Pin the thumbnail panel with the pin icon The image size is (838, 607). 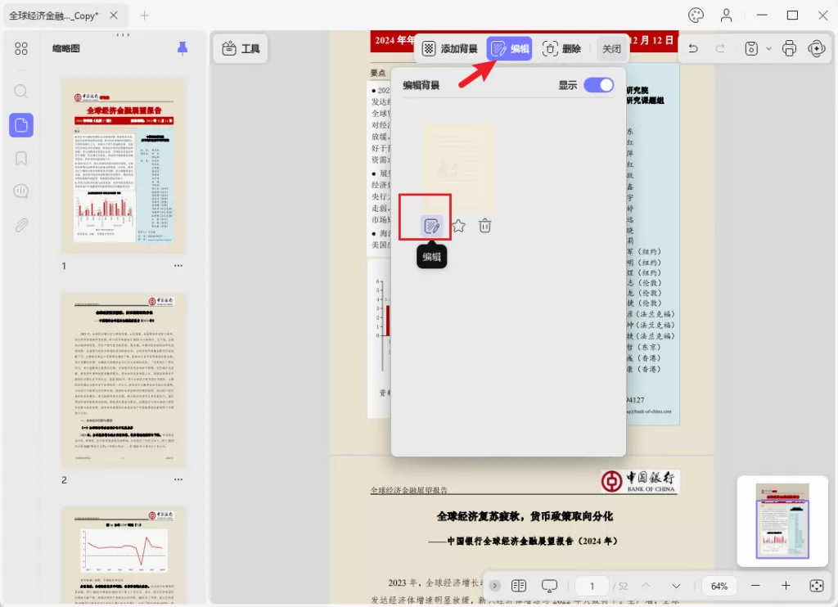click(x=182, y=48)
